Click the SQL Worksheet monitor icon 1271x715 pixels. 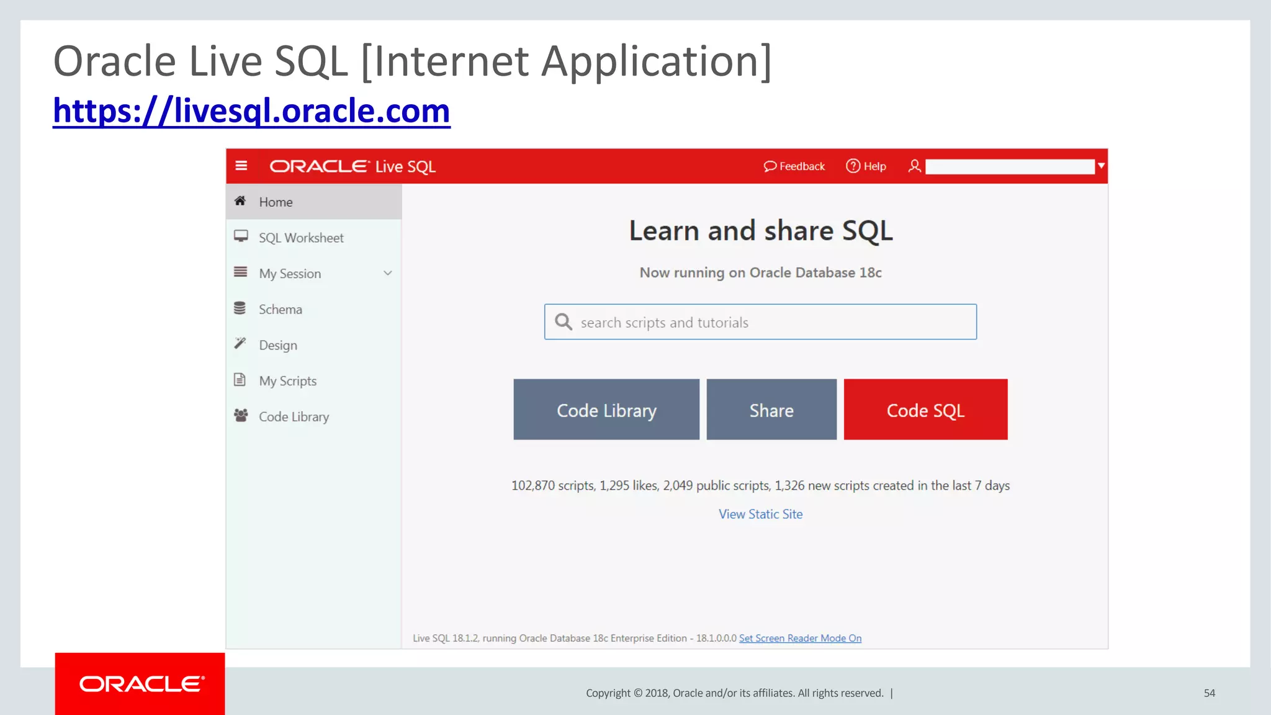[x=241, y=236]
